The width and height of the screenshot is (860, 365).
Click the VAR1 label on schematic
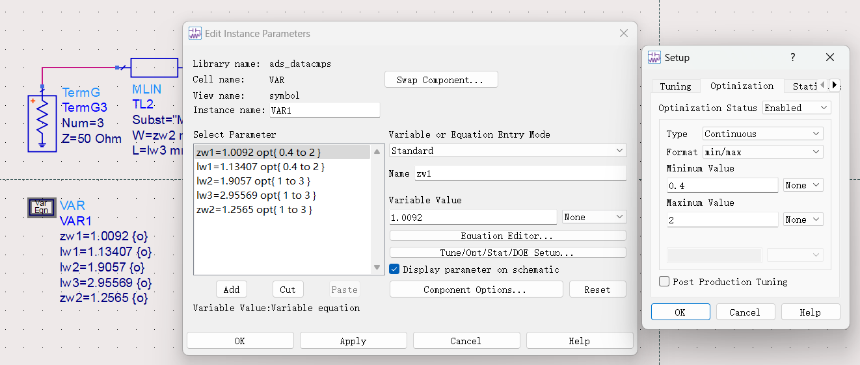click(x=75, y=221)
